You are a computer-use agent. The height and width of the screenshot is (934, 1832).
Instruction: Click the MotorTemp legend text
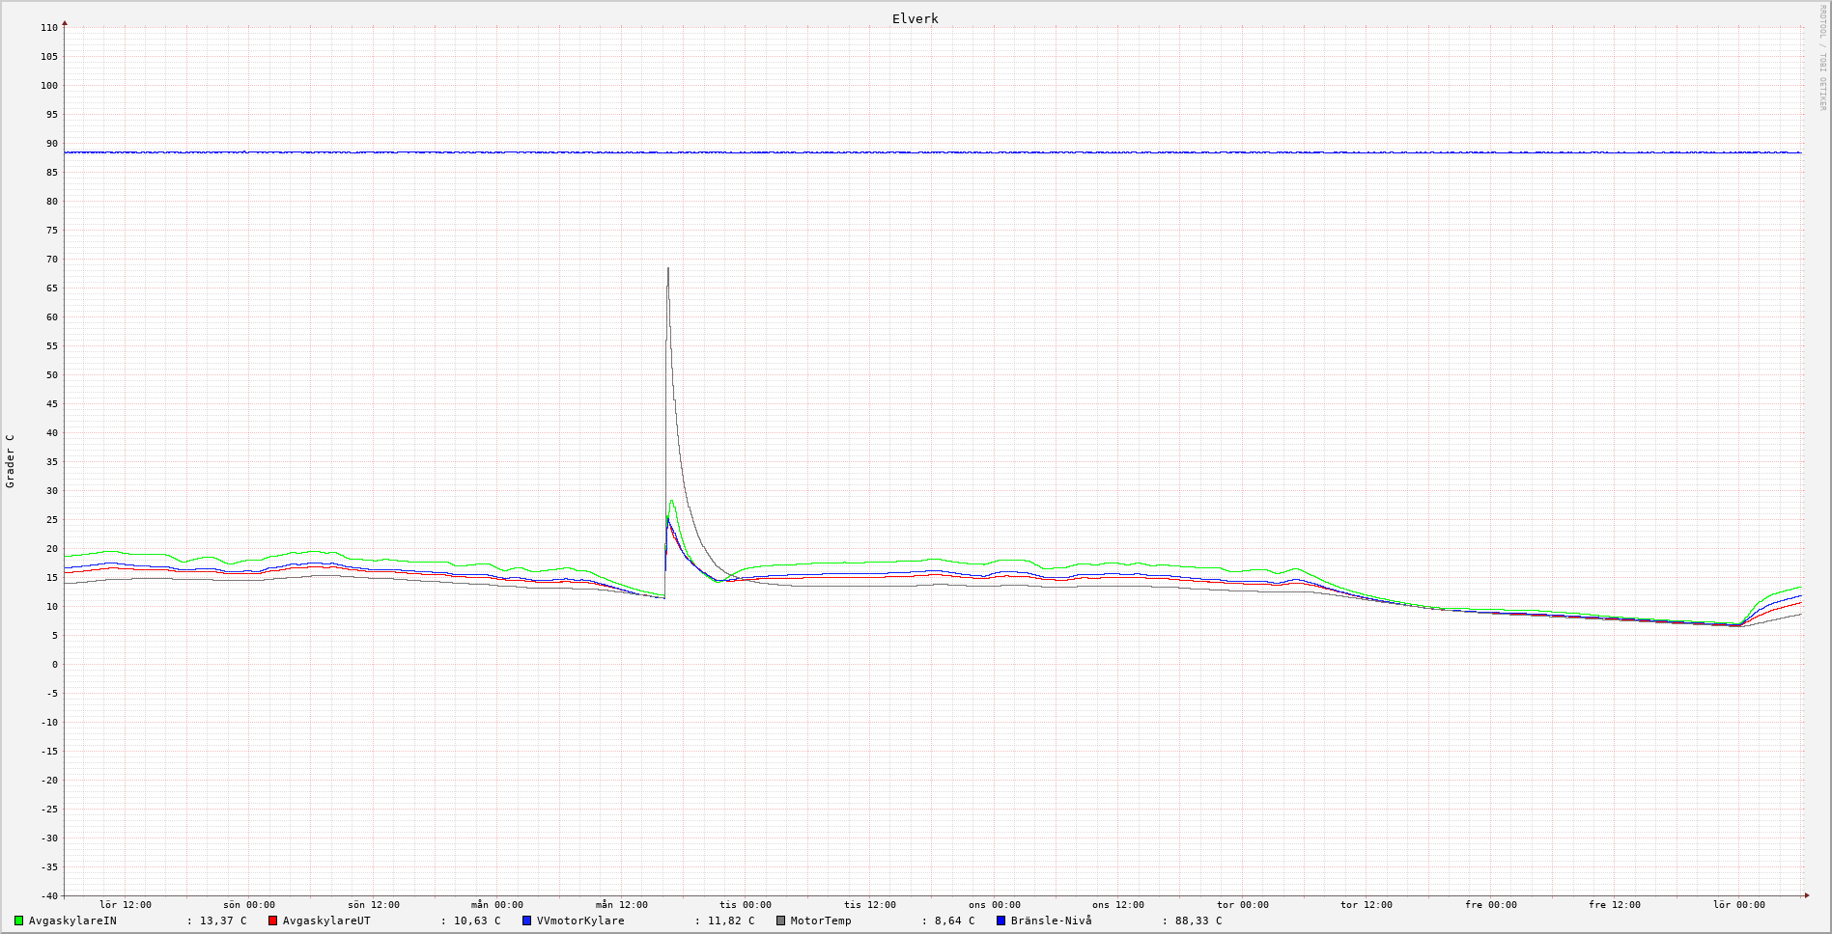click(821, 920)
